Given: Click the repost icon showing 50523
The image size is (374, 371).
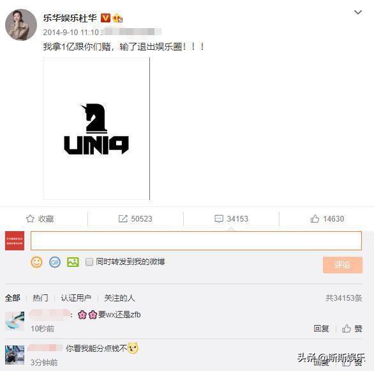Looking at the screenshot, I should click(123, 218).
